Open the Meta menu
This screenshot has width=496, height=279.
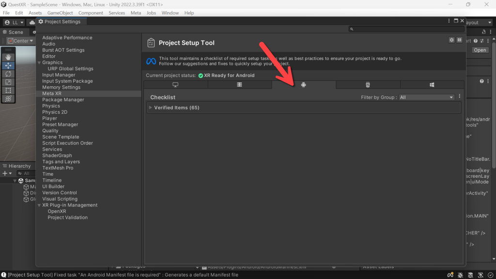[136, 13]
